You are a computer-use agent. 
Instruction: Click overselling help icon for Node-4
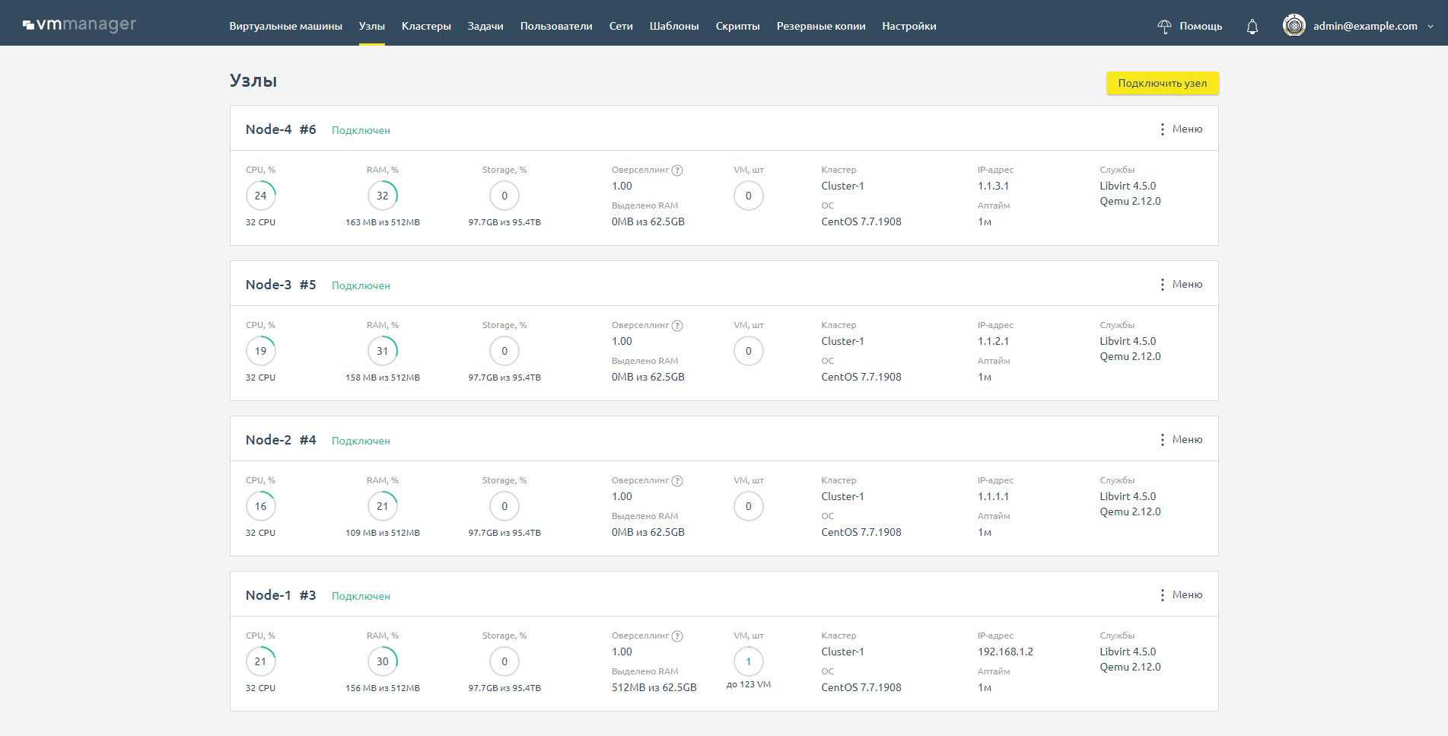coord(677,170)
